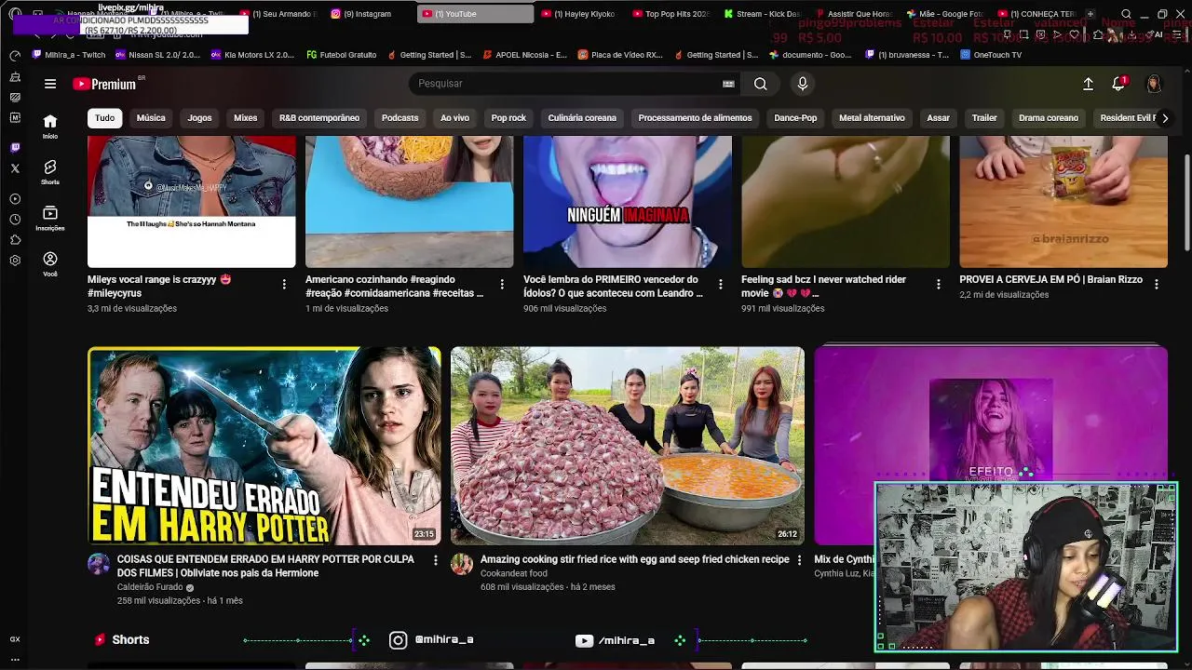This screenshot has width=1192, height=670.
Task: Open history clock in Opera sidebar
Action: coord(15,220)
